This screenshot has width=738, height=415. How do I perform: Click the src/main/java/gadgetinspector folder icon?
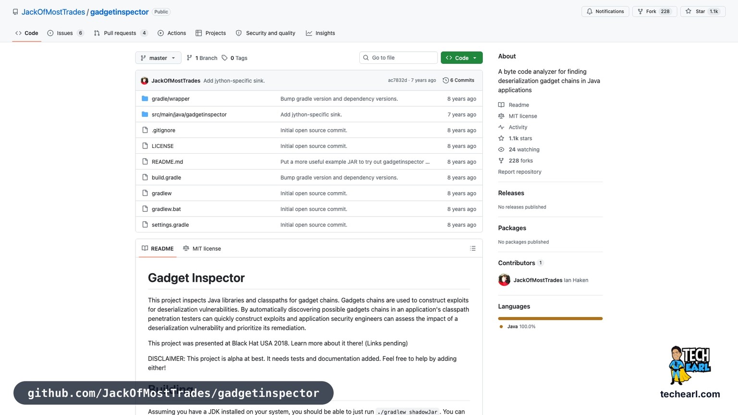(145, 114)
